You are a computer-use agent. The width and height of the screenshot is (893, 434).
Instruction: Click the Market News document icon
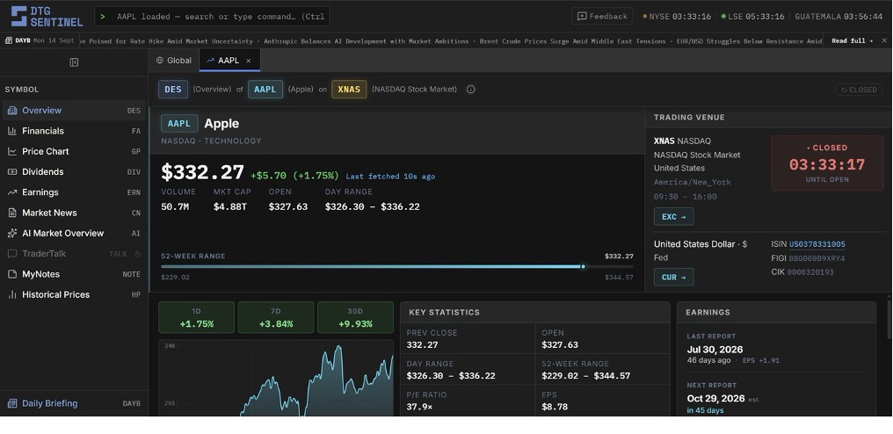pos(12,213)
